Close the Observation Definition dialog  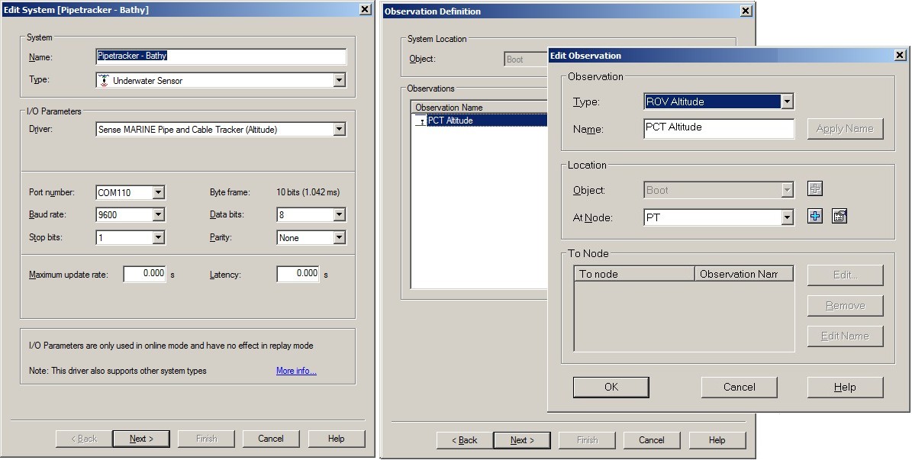(x=746, y=11)
